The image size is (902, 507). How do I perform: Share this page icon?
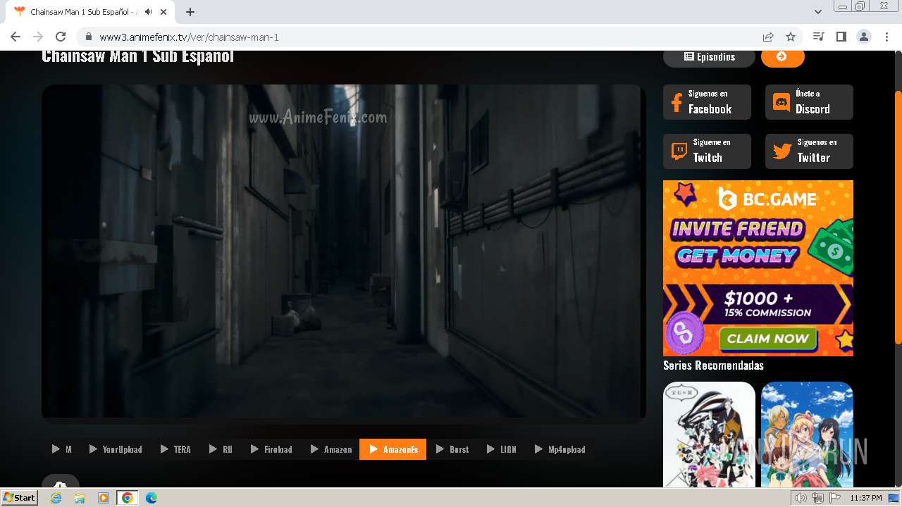pos(768,37)
